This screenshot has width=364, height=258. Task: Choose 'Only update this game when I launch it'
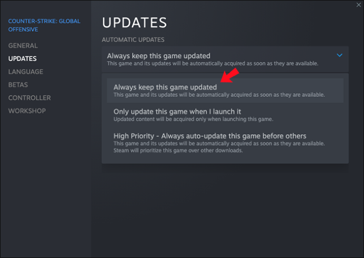tap(225, 115)
